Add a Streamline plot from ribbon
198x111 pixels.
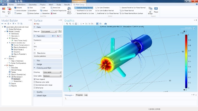pyautogui.click(x=45, y=13)
